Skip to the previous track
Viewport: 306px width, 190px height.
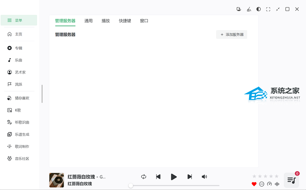158,177
